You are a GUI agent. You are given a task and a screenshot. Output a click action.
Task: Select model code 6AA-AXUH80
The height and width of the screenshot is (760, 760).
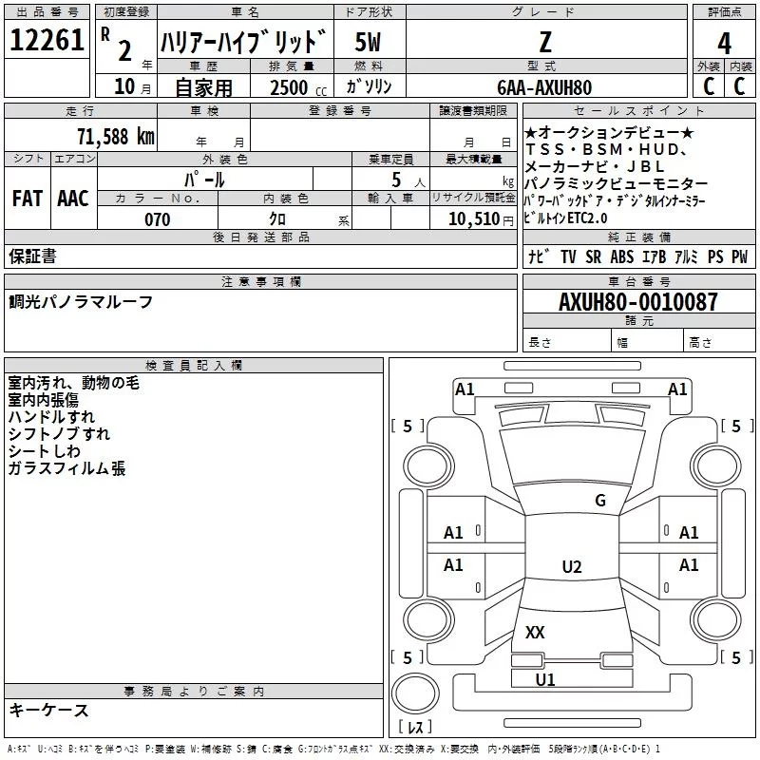coord(544,87)
